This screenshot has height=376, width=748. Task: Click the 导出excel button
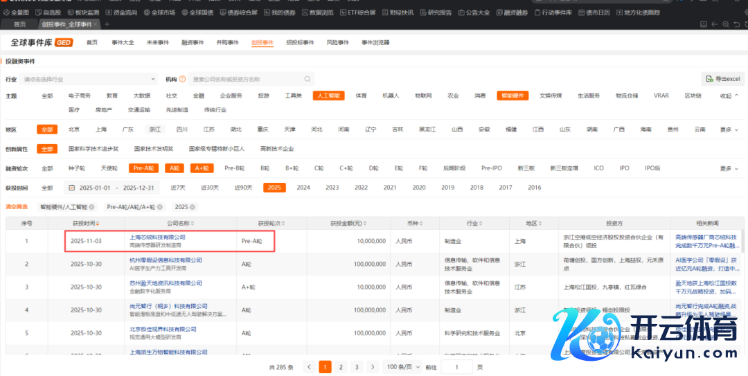click(x=722, y=79)
